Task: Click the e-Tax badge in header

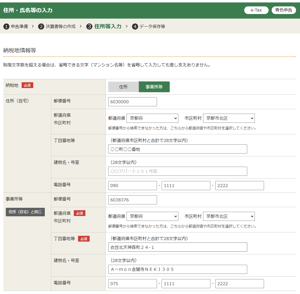Action: tap(256, 10)
